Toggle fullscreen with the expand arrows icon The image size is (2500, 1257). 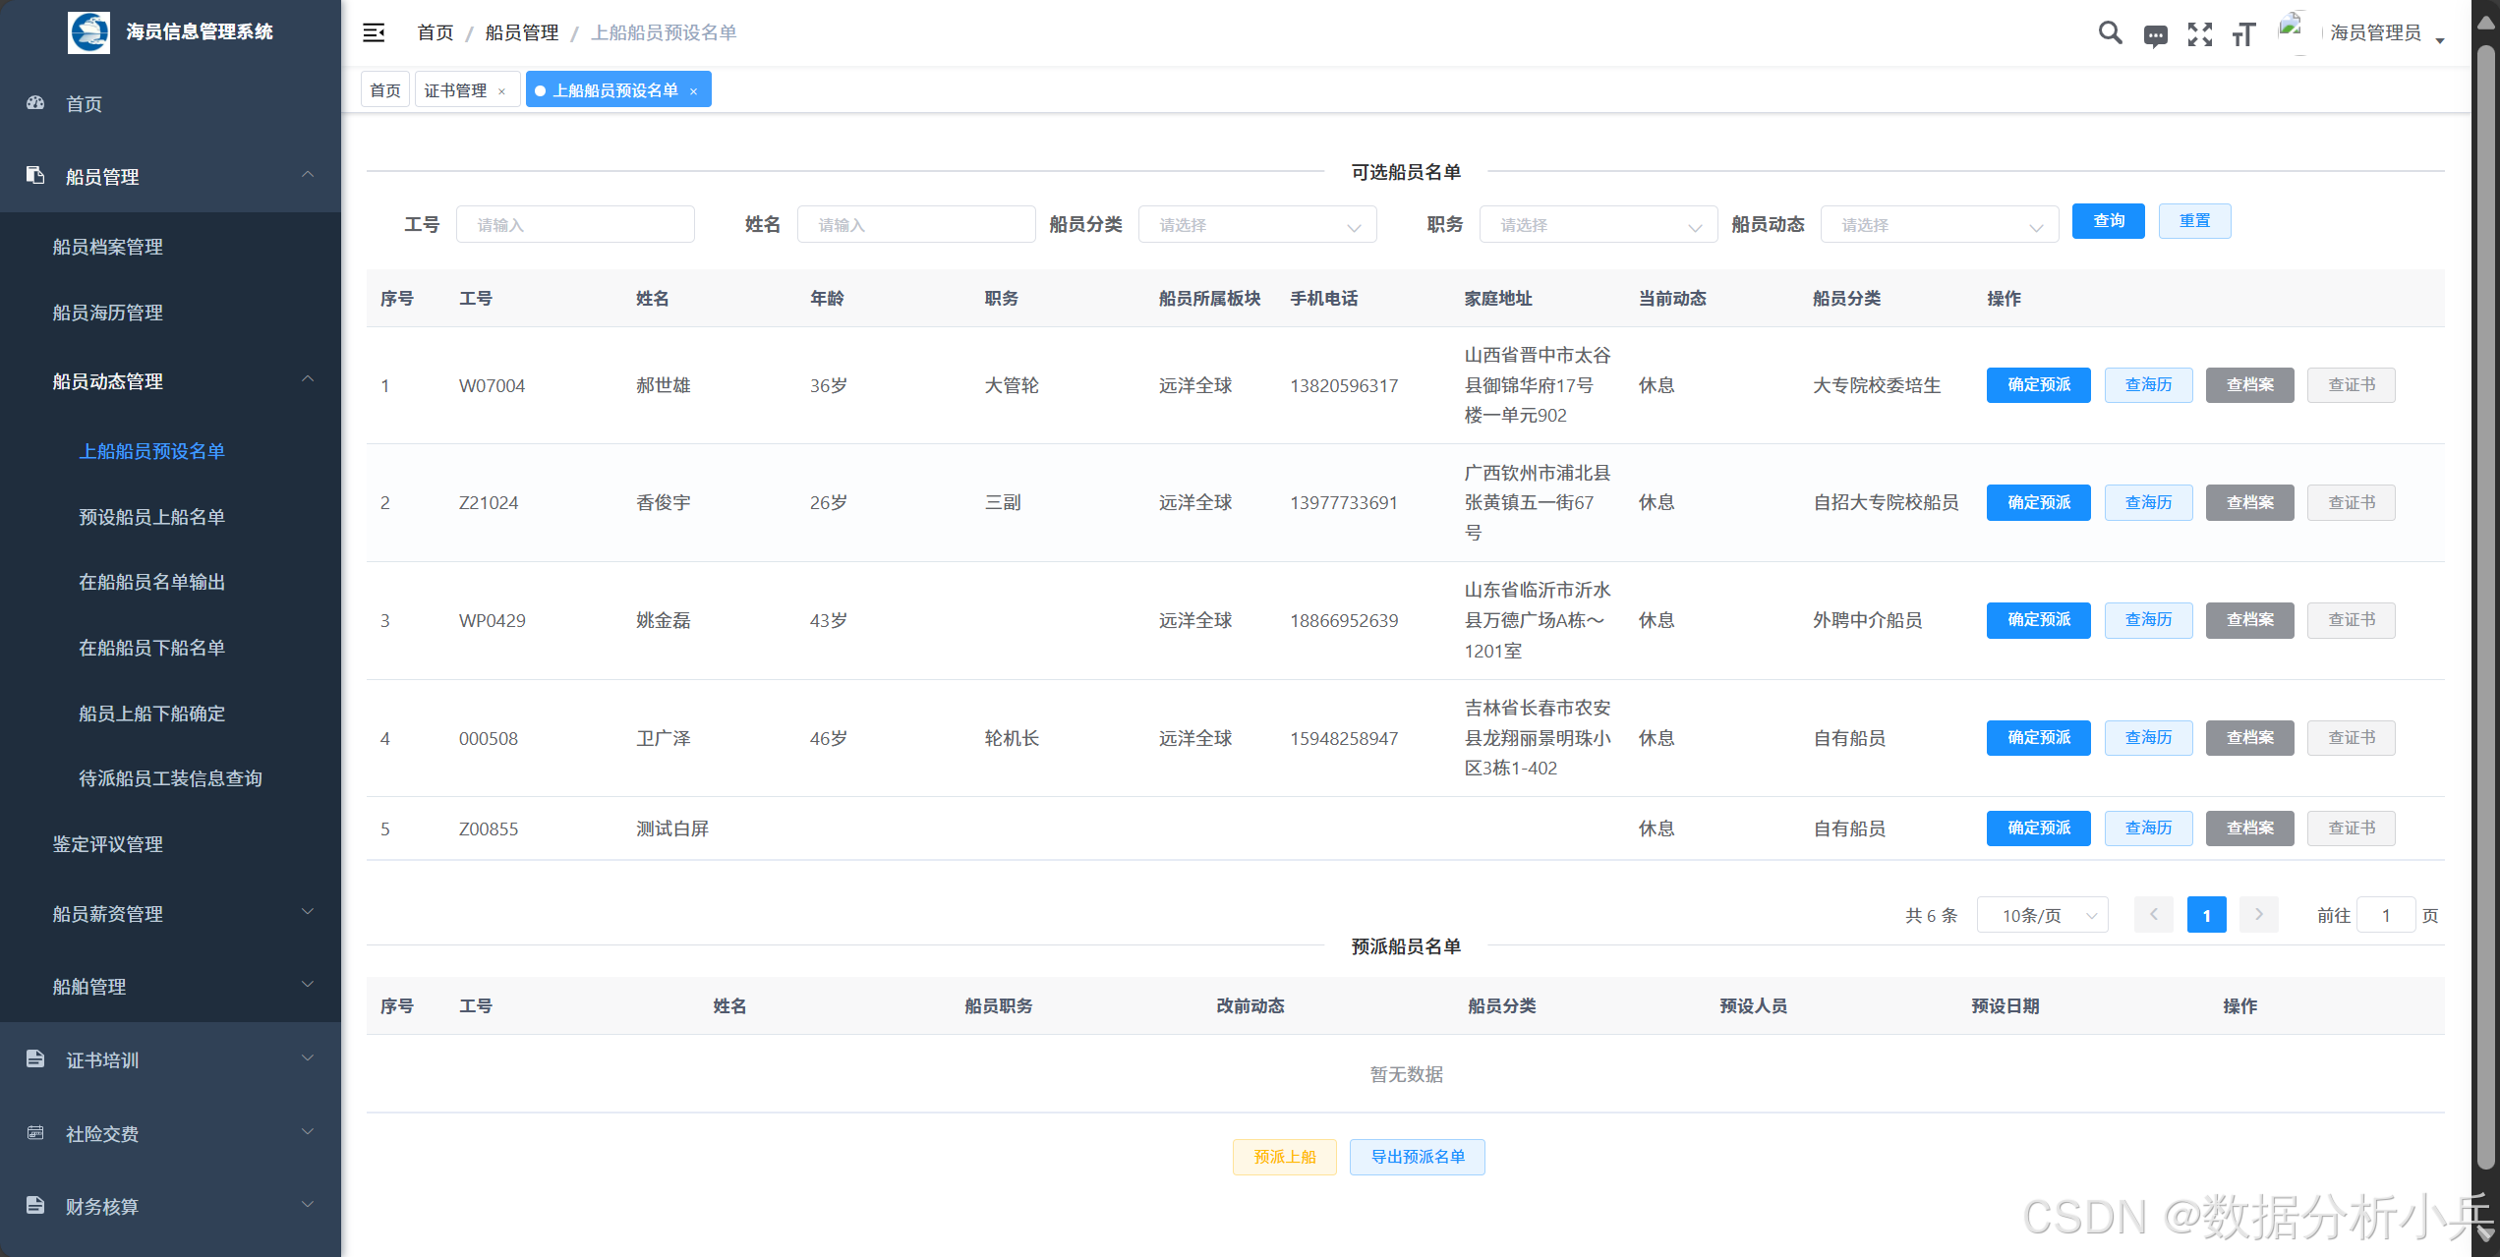pos(2200,34)
